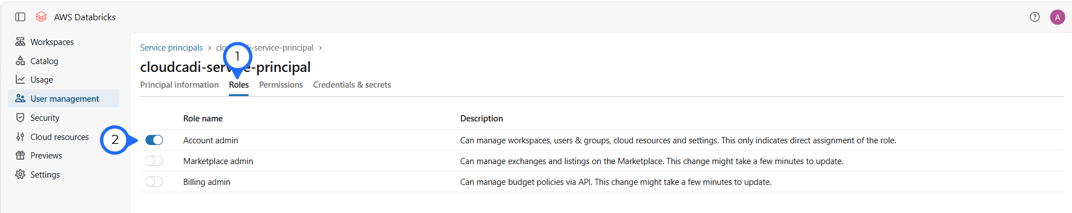Enable the Billing admin role toggle
The width and height of the screenshot is (1072, 213).
154,182
